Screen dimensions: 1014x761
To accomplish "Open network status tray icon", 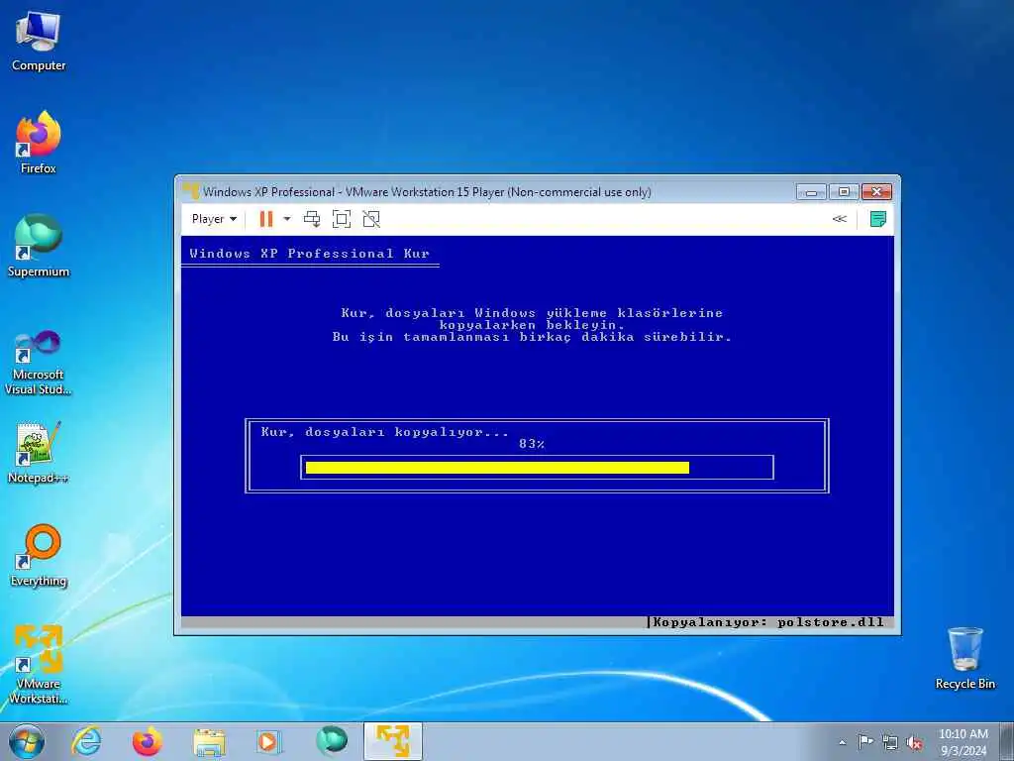I will 890,743.
